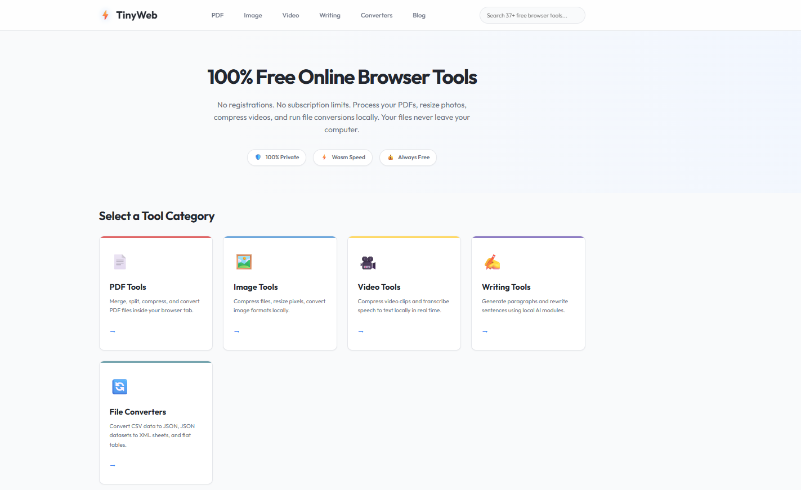
Task: Click the TinyWeb lightning bolt logo icon
Action: (x=105, y=15)
